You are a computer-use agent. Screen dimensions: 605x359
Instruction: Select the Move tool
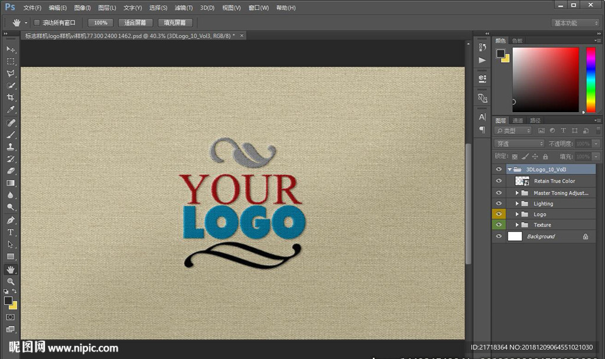(11, 49)
